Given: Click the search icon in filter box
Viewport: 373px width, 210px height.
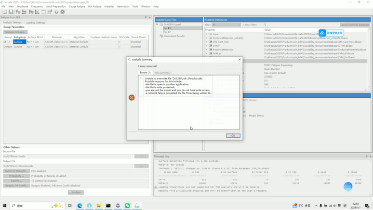Looking at the screenshot, I should pyautogui.click(x=265, y=25).
